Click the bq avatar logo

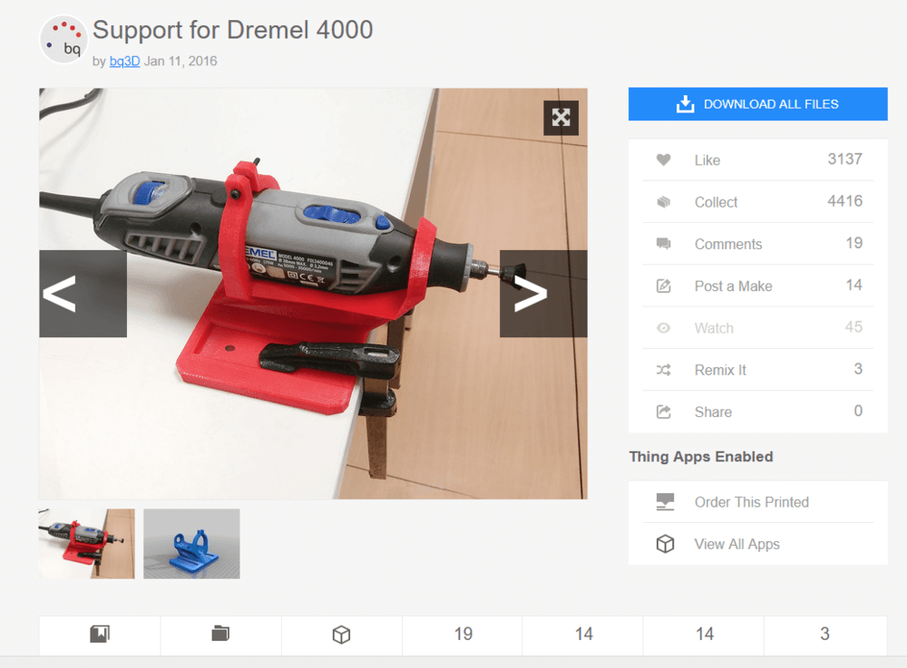pyautogui.click(x=63, y=39)
